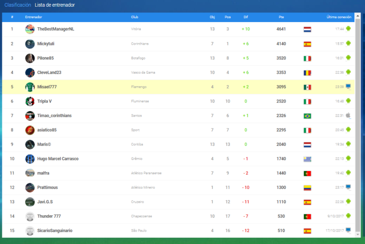Click malfra avatar picture
This screenshot has height=244, width=365.
point(30,173)
